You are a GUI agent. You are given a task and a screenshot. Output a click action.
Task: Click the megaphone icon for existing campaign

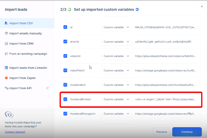[x=6, y=54]
